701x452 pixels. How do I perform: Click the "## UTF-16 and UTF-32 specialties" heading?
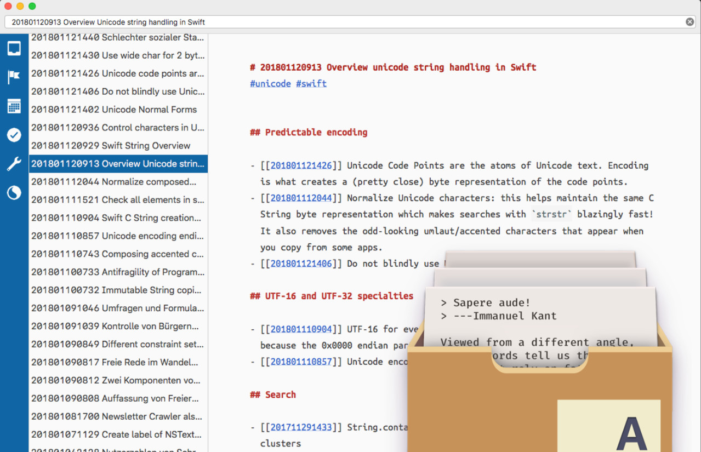(332, 296)
